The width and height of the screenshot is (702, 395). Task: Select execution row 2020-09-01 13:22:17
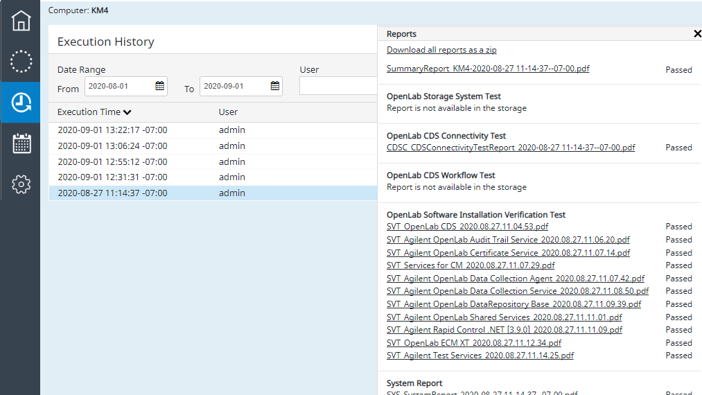pos(213,130)
